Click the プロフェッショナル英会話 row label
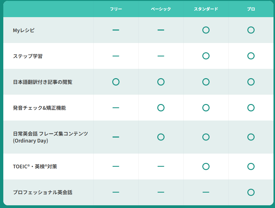275x208 pixels. tap(43, 193)
